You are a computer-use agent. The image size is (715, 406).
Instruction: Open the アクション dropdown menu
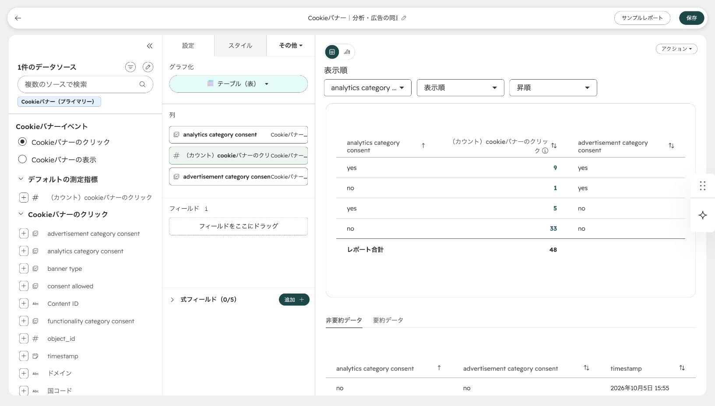click(676, 49)
